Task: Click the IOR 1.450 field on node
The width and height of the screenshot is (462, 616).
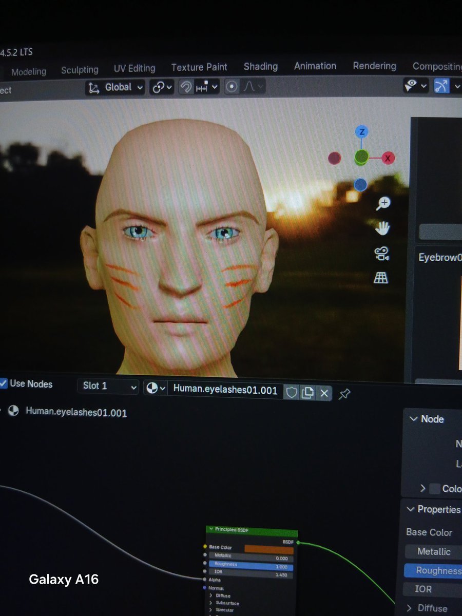Action: coord(251,571)
